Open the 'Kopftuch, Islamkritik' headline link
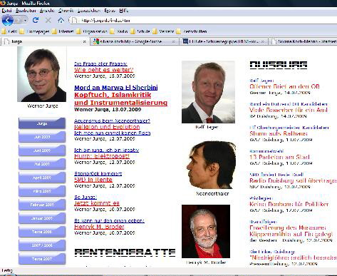337x276 pixels. pyautogui.click(x=113, y=95)
